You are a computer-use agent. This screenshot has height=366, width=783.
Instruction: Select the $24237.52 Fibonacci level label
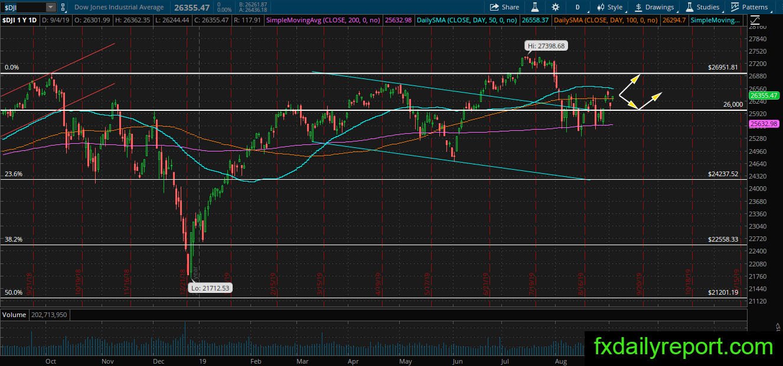click(723, 174)
